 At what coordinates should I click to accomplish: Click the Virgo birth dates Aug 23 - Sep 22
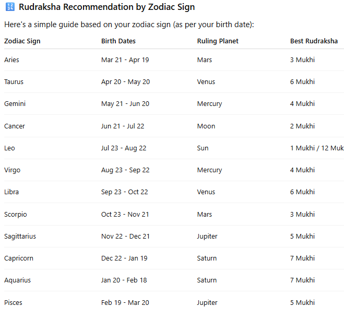pos(125,170)
